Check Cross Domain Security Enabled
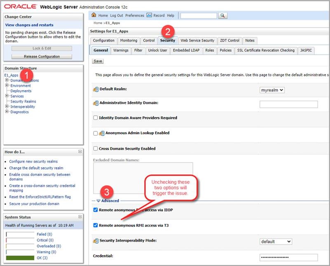Viewport: 330px width, 266px height. pyautogui.click(x=96, y=149)
